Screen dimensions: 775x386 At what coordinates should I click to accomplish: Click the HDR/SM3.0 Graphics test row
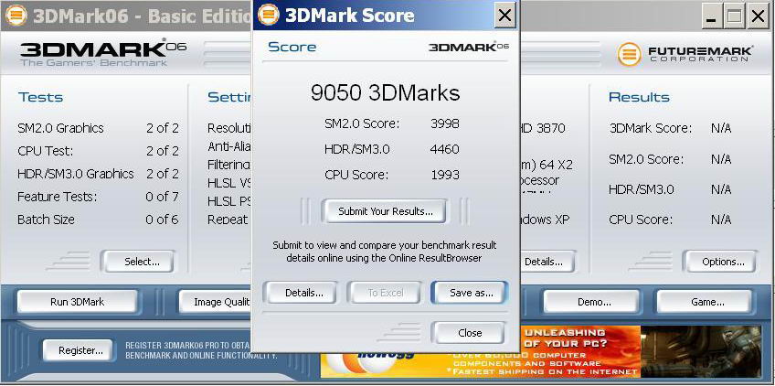coord(98,174)
